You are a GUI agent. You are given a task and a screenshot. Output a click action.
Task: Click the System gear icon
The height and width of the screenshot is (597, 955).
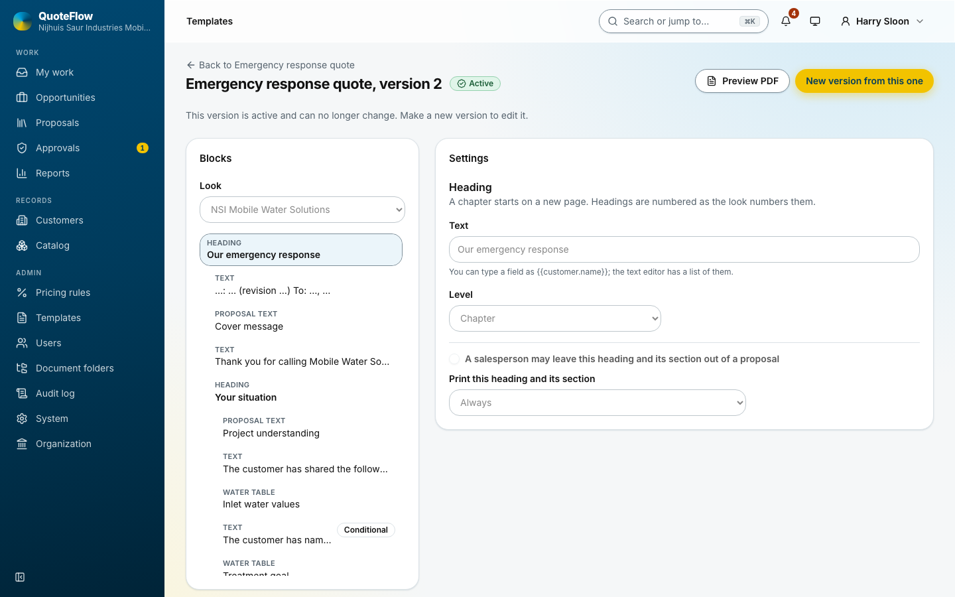click(22, 419)
